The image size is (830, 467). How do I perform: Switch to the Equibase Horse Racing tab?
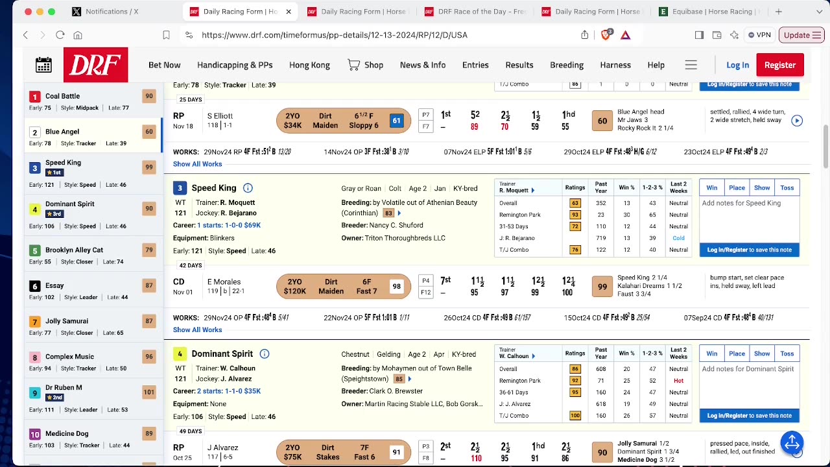coord(710,12)
